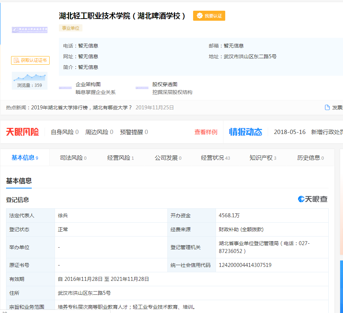Open the 知识产权 tab
The height and width of the screenshot is (313, 343).
263,158
